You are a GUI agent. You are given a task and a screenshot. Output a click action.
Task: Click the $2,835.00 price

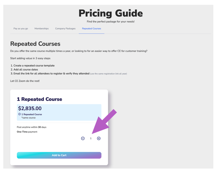click(30, 108)
